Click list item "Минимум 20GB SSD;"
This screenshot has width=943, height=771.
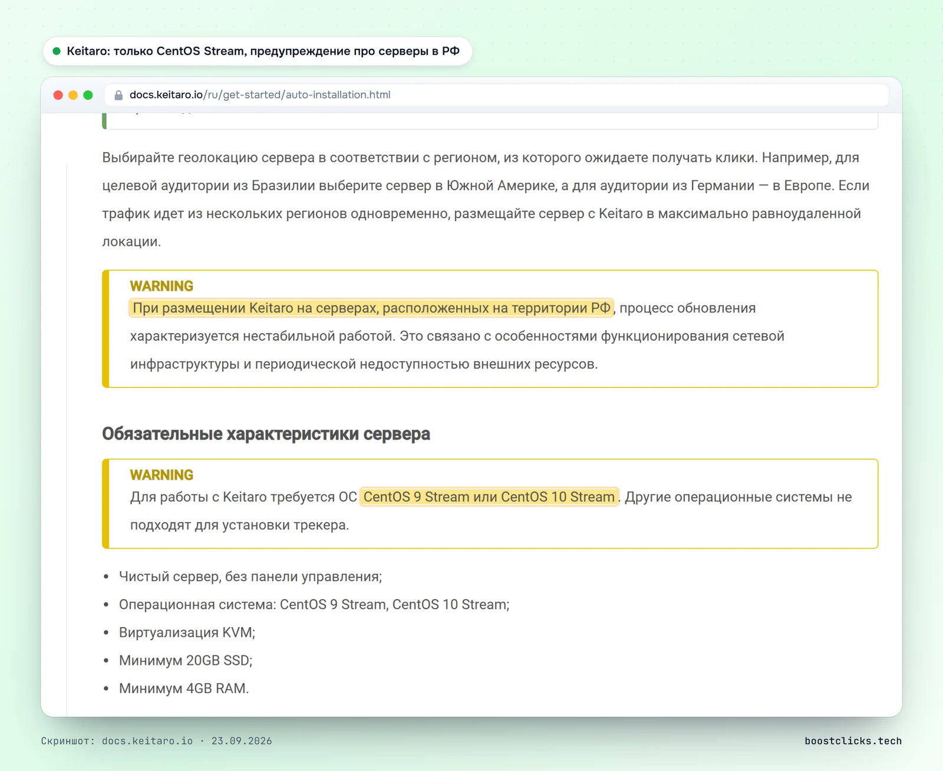pyautogui.click(x=186, y=660)
